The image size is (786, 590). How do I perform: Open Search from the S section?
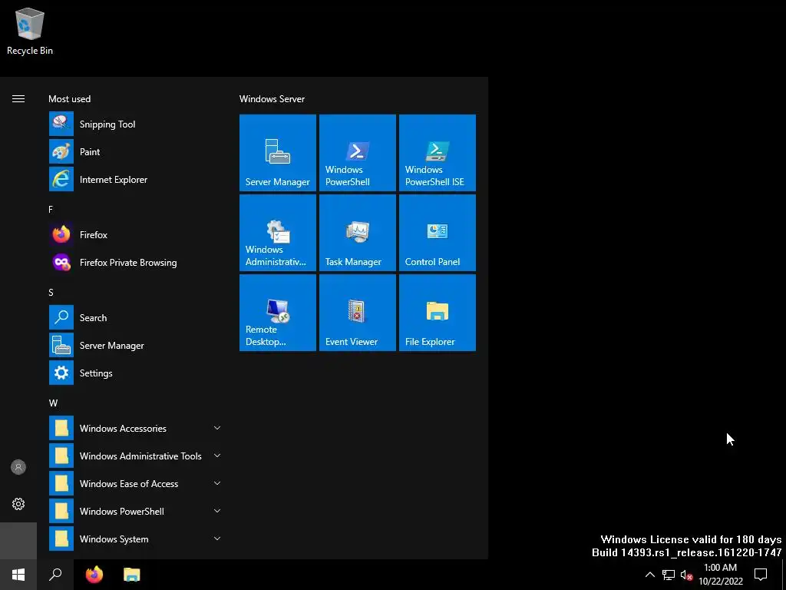135,317
